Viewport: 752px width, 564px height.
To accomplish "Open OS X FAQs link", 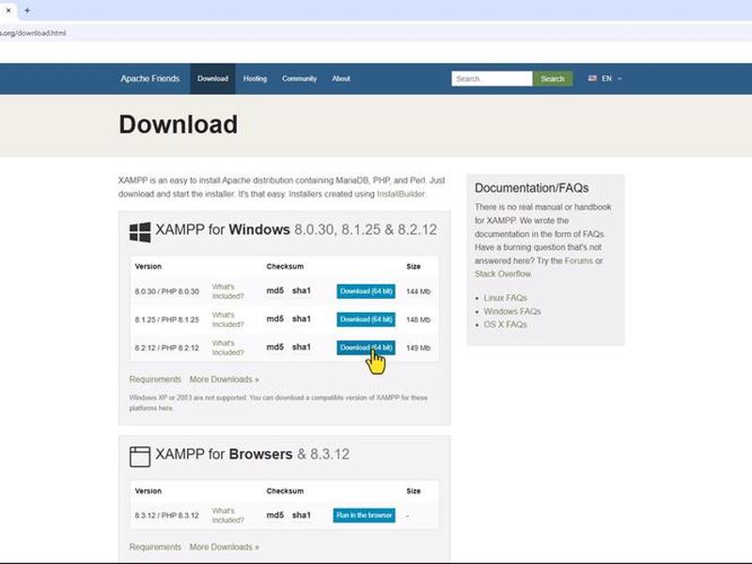I will 505,324.
